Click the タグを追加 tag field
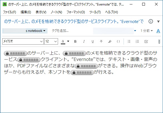163x113 pixels. [60, 31]
